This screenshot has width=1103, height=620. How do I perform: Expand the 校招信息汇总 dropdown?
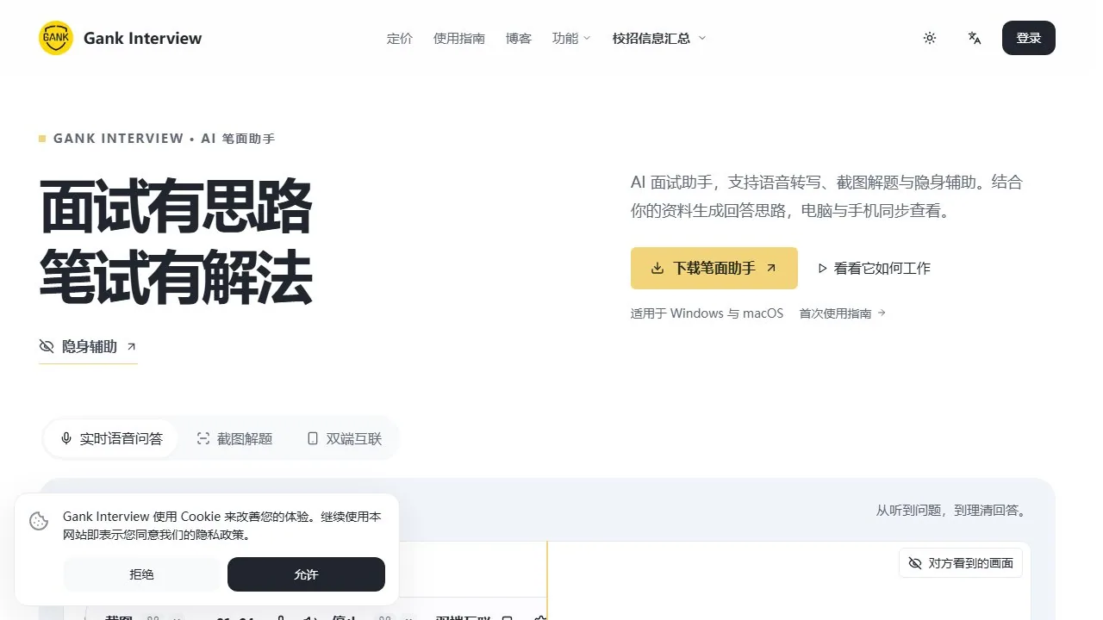click(x=659, y=38)
